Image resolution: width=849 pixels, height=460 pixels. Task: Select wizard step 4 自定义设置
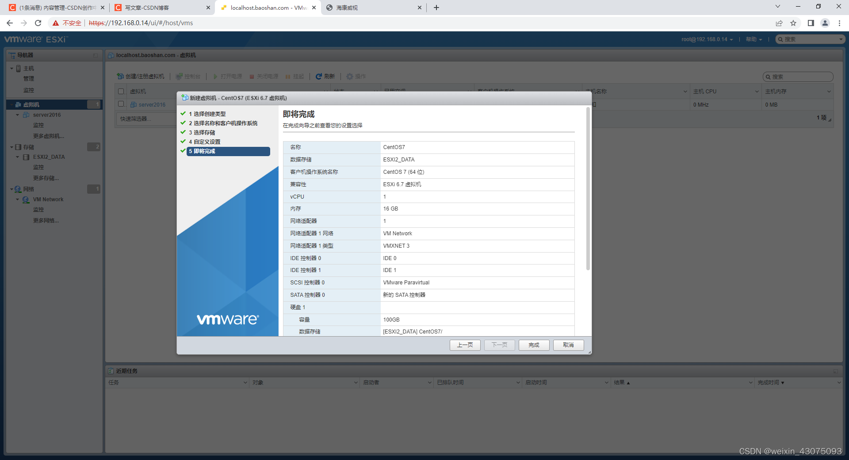(x=204, y=142)
